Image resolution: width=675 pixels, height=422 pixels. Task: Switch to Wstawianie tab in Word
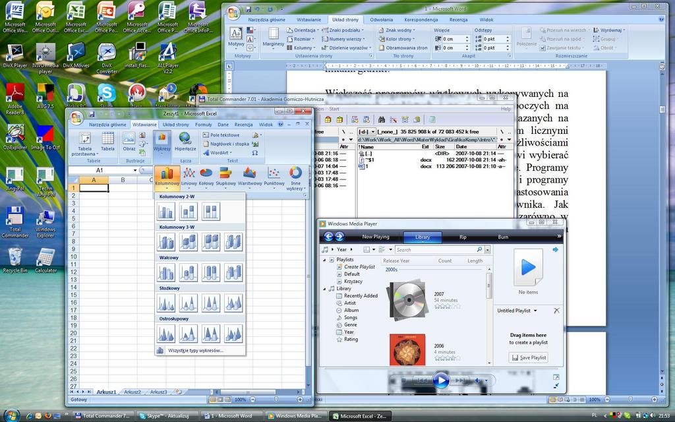pos(308,20)
